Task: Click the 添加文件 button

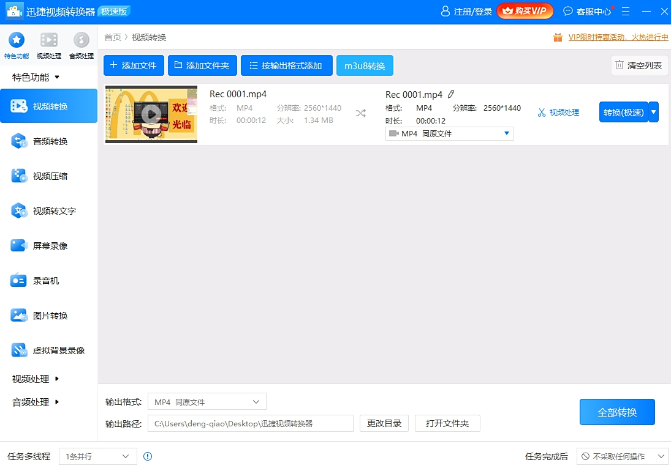Action: tap(134, 65)
